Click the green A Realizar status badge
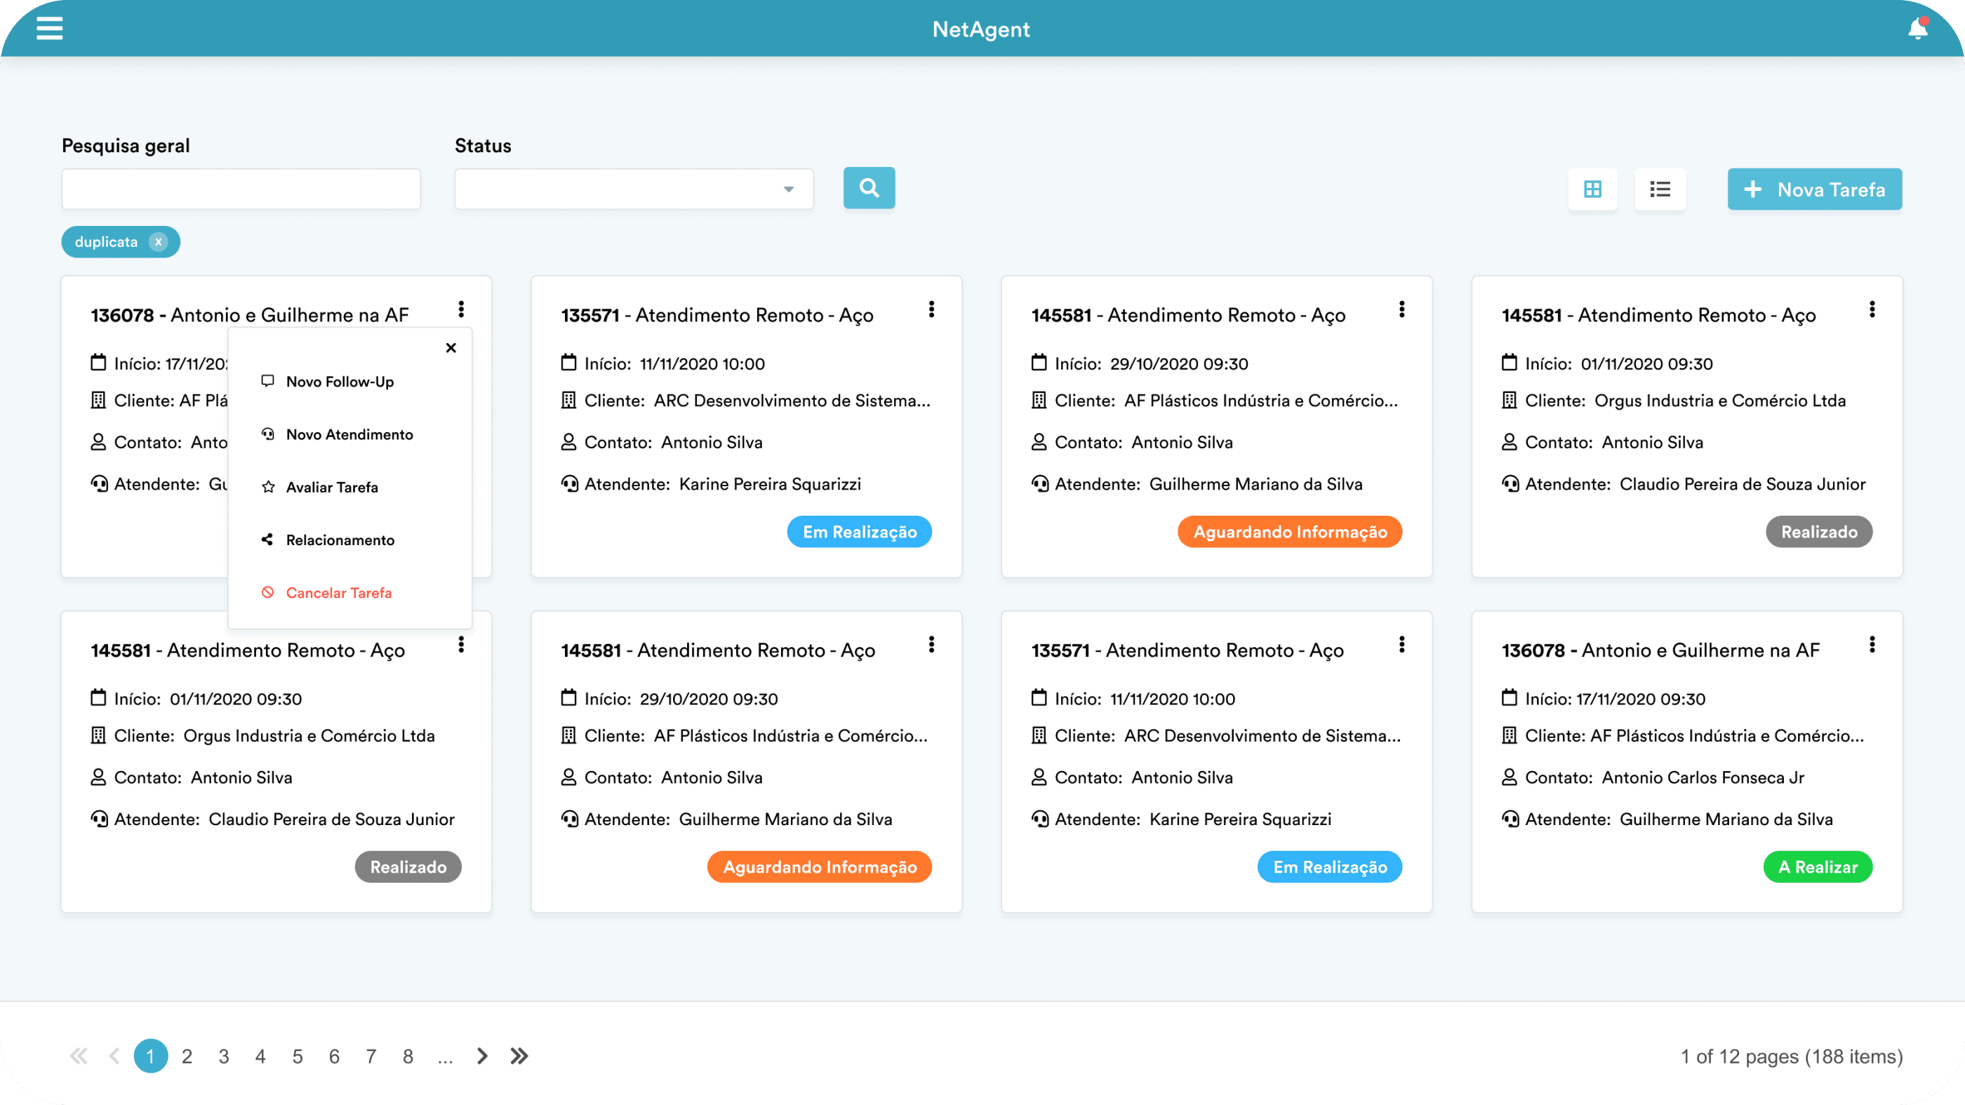 pyautogui.click(x=1817, y=867)
